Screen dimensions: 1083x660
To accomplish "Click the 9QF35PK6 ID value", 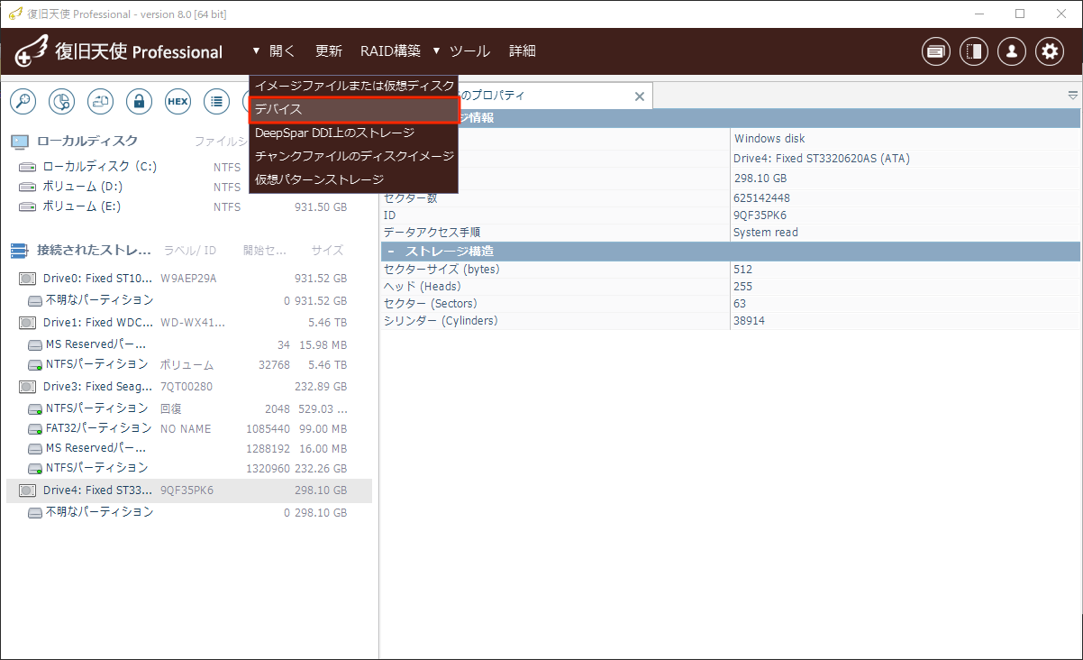I will (x=761, y=215).
